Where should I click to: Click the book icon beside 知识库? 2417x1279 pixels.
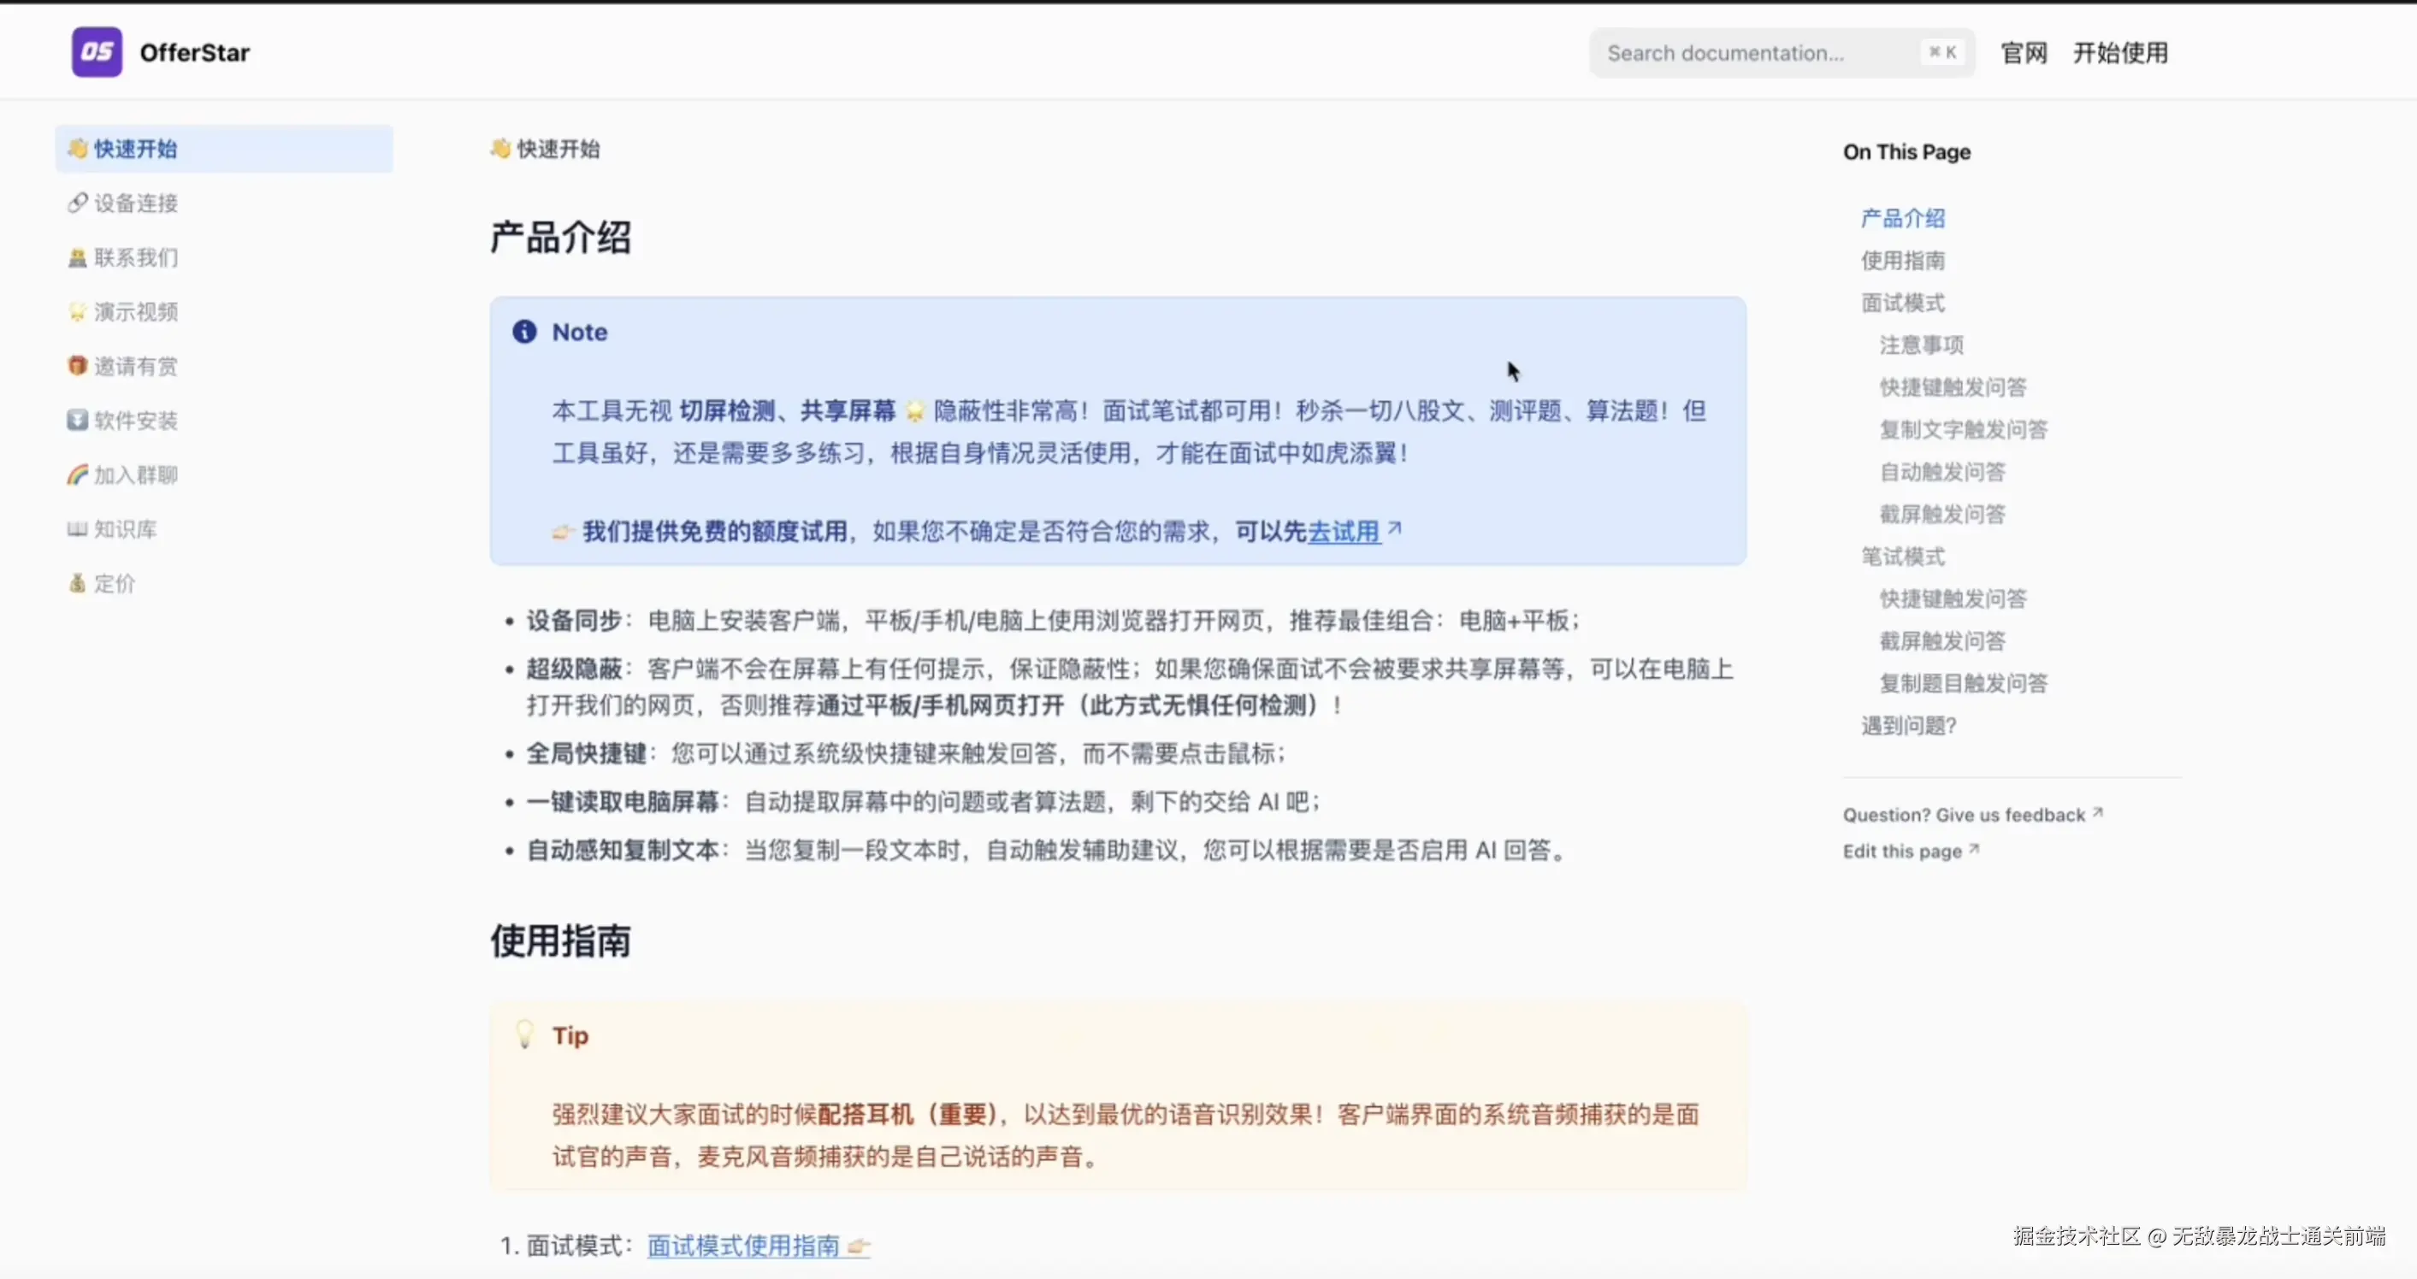coord(77,529)
